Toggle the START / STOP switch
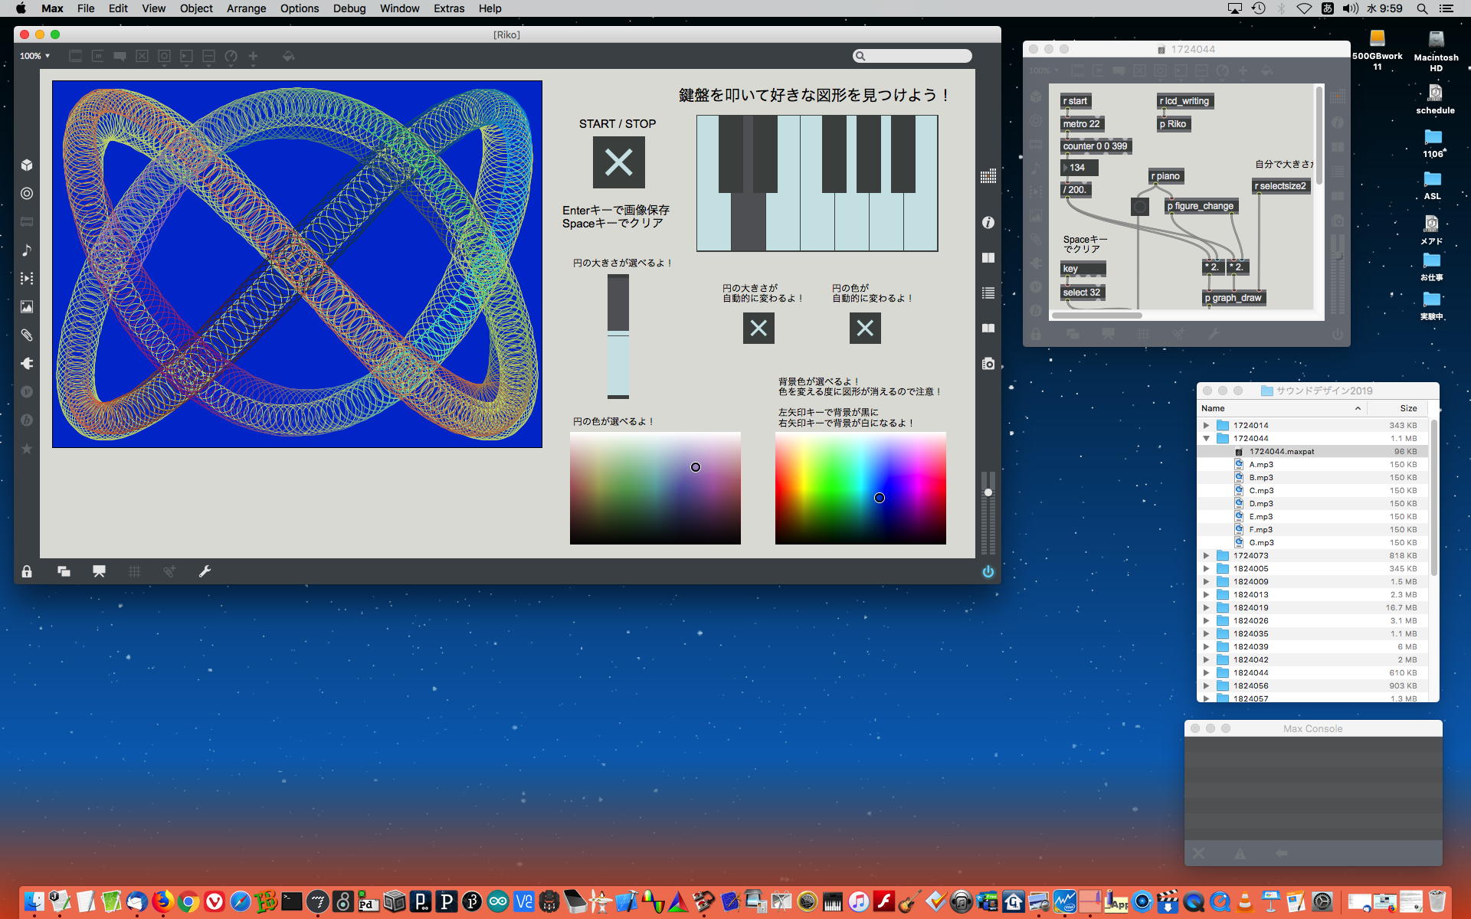The image size is (1471, 919). tap(618, 162)
